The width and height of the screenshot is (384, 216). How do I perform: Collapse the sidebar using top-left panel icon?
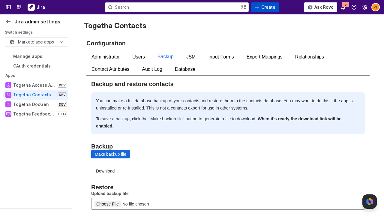click(8, 7)
